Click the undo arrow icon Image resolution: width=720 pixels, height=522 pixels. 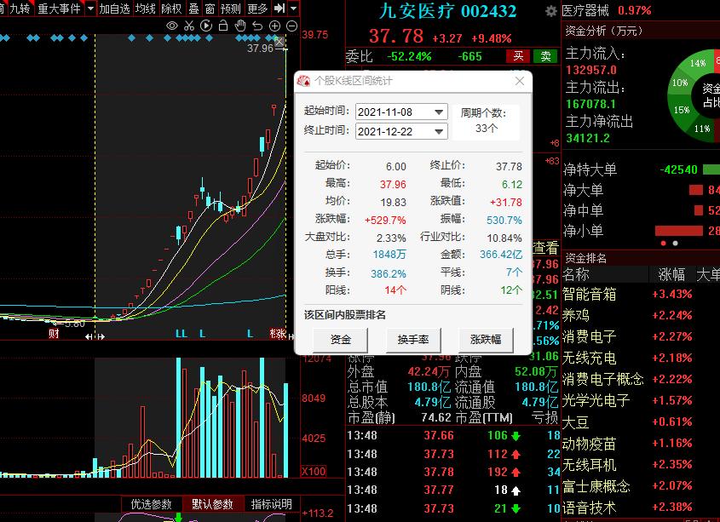pyautogui.click(x=257, y=27)
